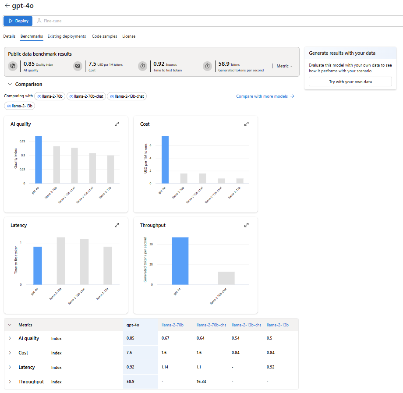Collapse the Metrics table header chevron
Viewport: 403px width, 393px height.
(x=10, y=325)
